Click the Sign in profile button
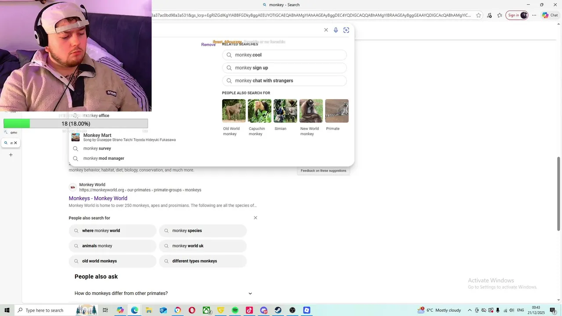 point(517,15)
